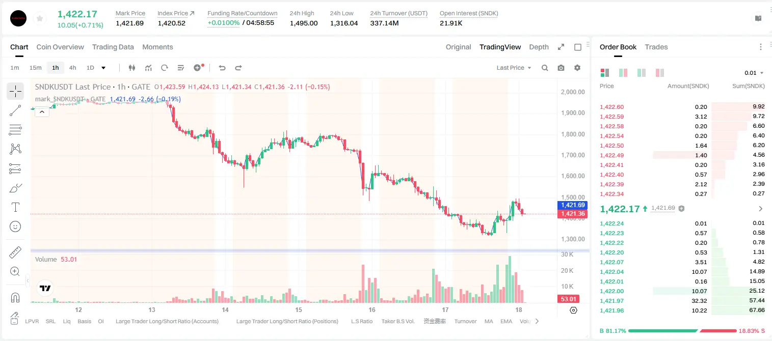Click the buy-sell ratio bar

682,331
